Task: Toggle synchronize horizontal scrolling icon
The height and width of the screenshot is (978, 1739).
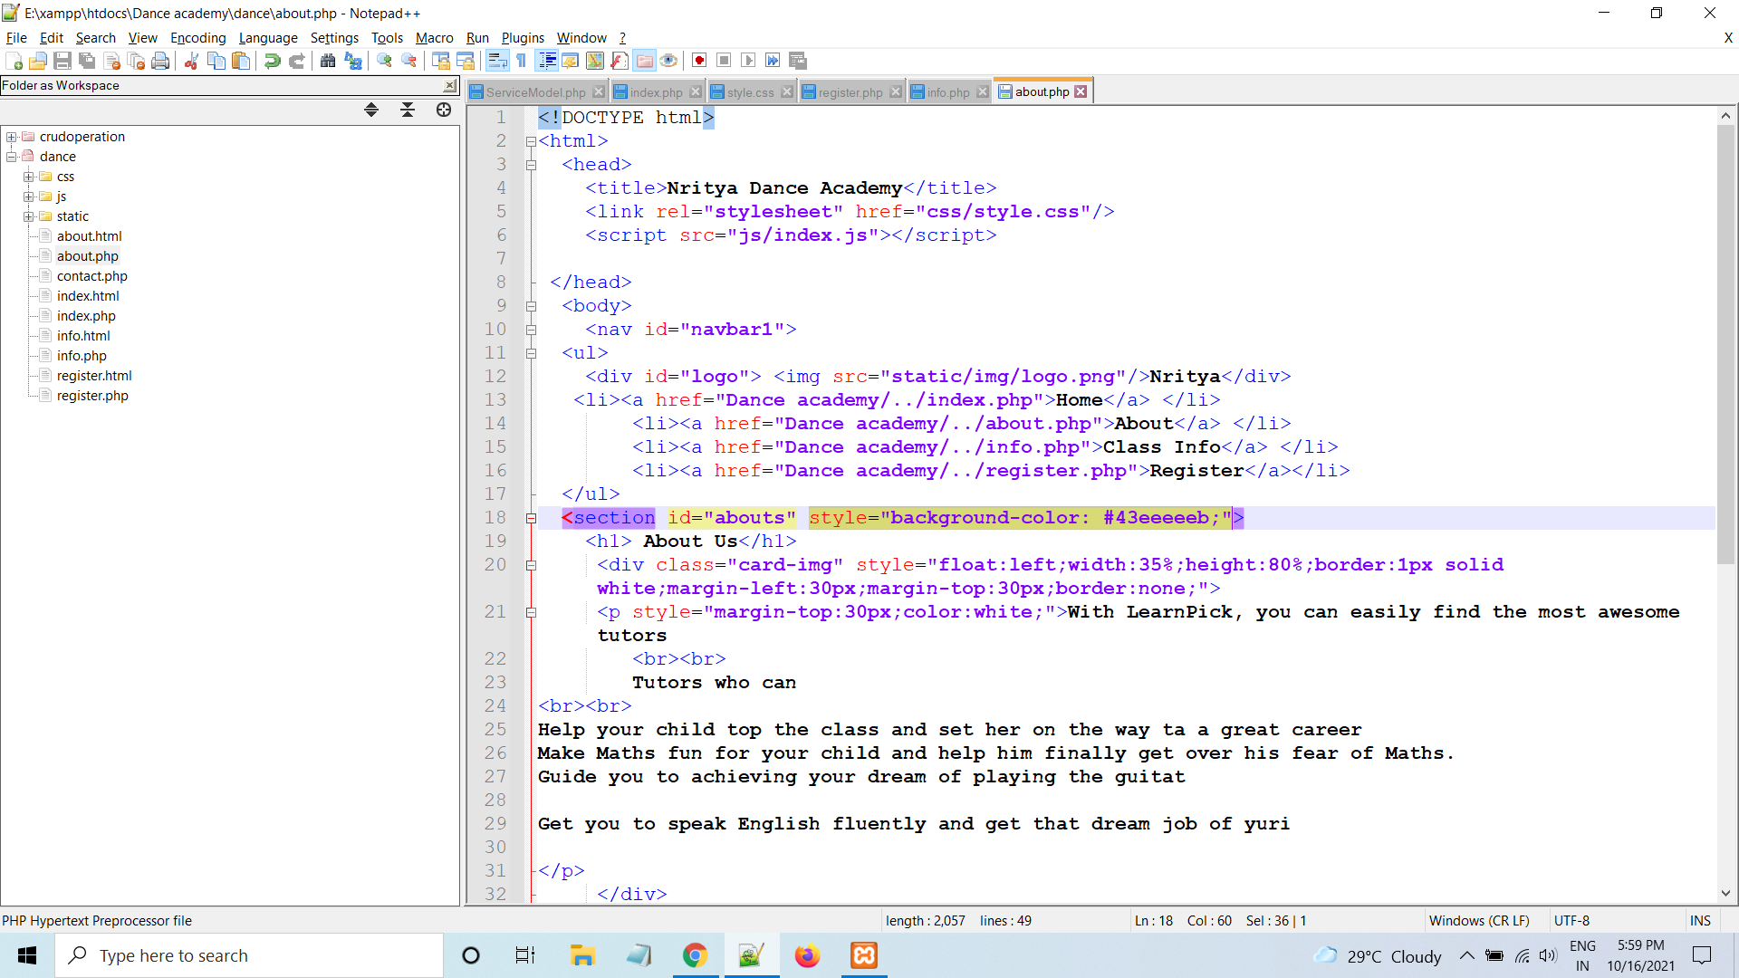Action: tap(466, 61)
